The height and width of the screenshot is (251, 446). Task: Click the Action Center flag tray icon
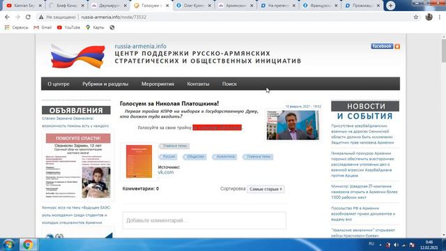[x=412, y=245]
